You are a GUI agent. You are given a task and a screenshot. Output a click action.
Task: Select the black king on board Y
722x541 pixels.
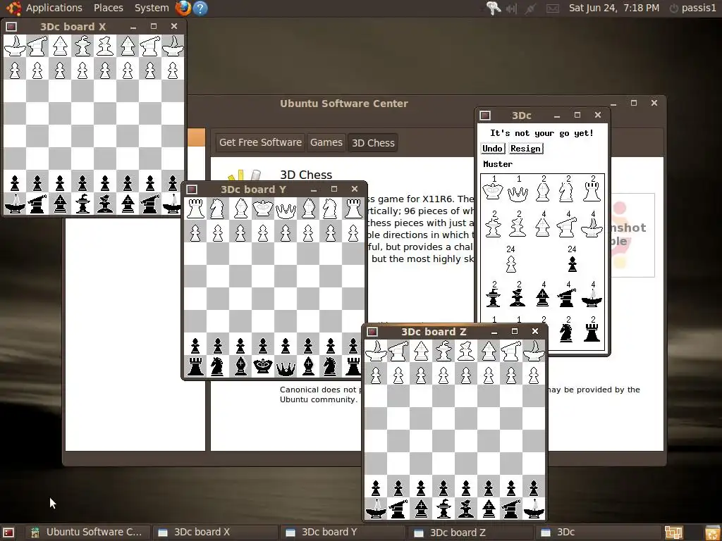(263, 366)
